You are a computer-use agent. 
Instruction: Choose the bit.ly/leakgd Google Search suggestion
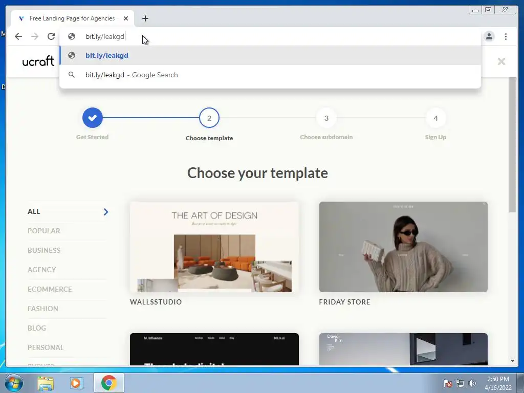(270, 75)
